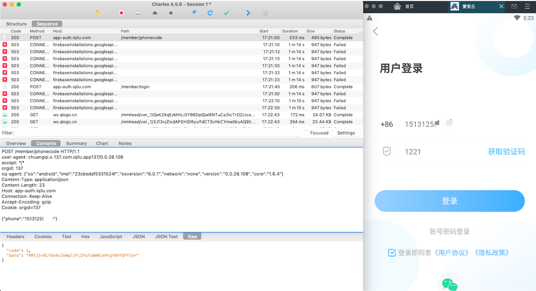This screenshot has width=536, height=291.
Task: Show response JSON tab
Action: coord(138,236)
